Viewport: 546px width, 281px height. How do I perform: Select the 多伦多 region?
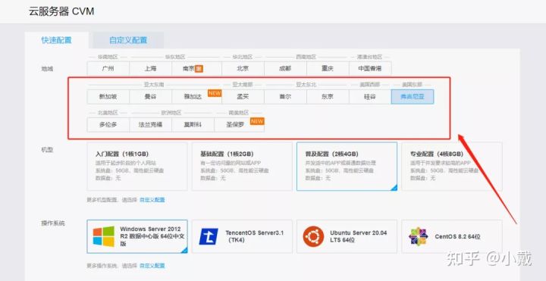(108, 124)
